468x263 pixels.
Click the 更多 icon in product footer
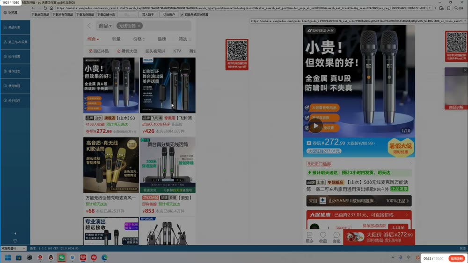(309, 237)
